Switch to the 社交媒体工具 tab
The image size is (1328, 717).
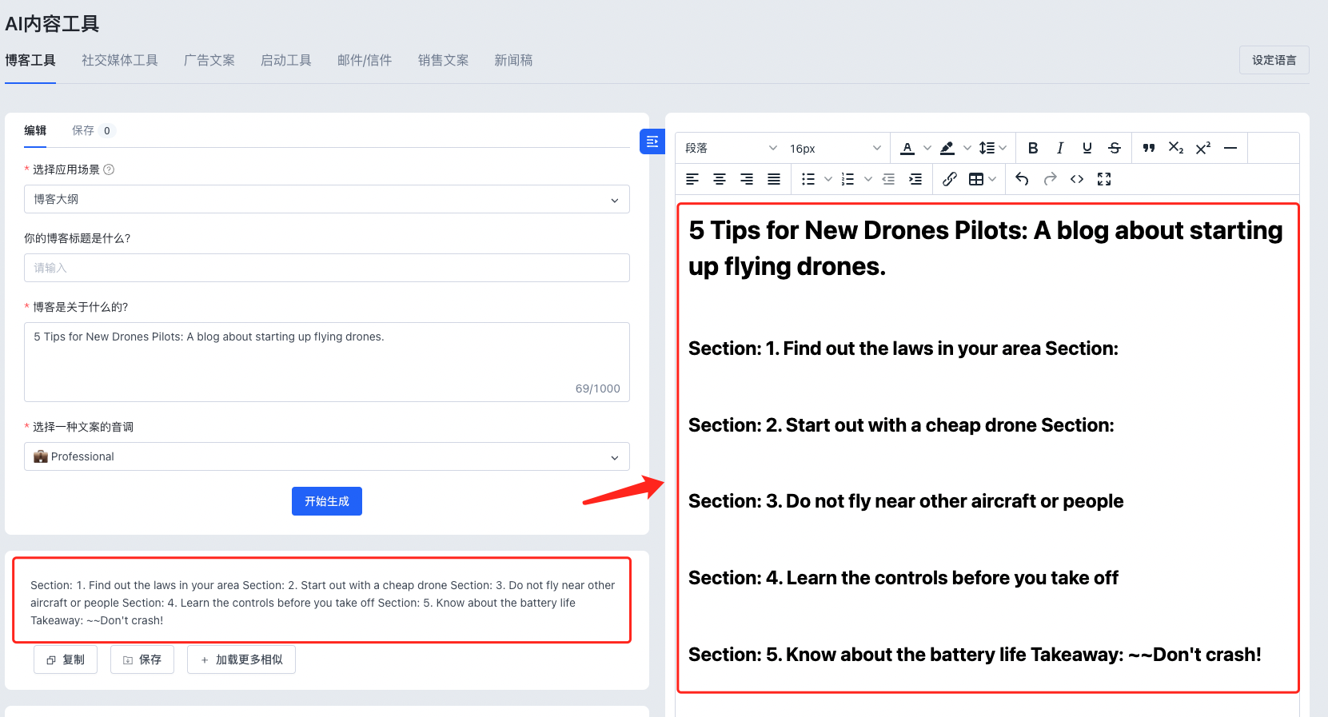tap(120, 60)
